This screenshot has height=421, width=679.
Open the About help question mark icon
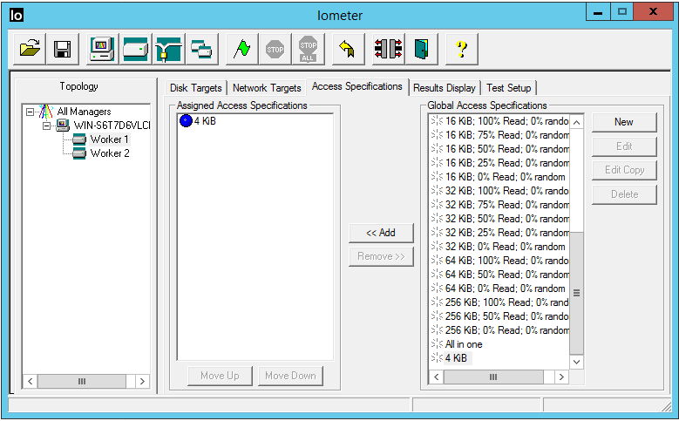pos(462,49)
